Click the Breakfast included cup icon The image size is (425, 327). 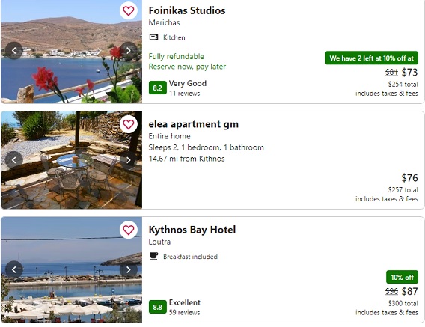coord(154,256)
